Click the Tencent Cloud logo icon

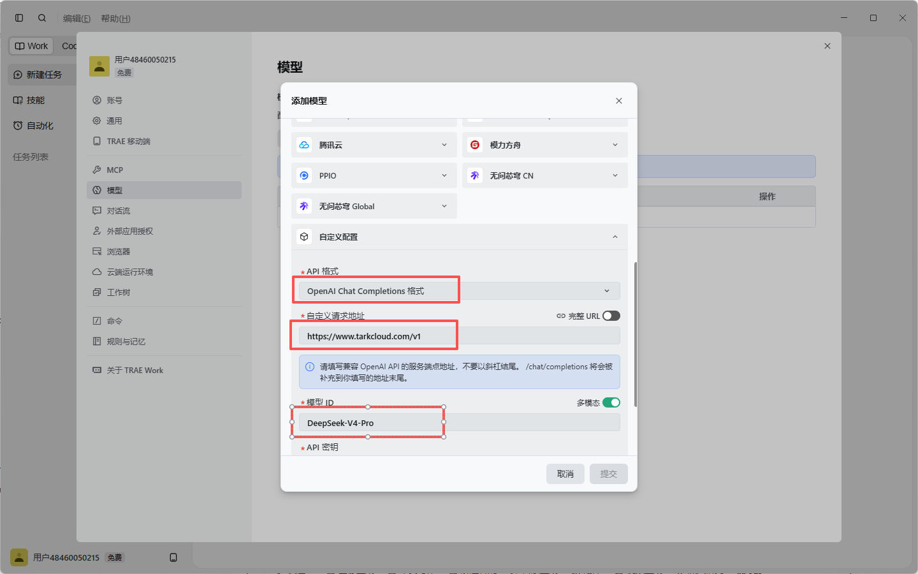(x=304, y=145)
